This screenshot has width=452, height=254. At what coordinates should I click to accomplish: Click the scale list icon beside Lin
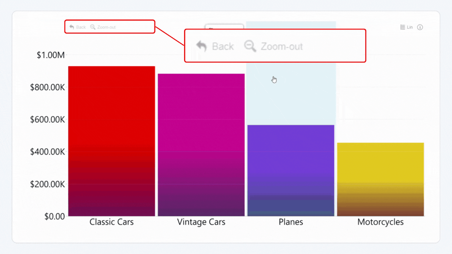click(x=403, y=27)
